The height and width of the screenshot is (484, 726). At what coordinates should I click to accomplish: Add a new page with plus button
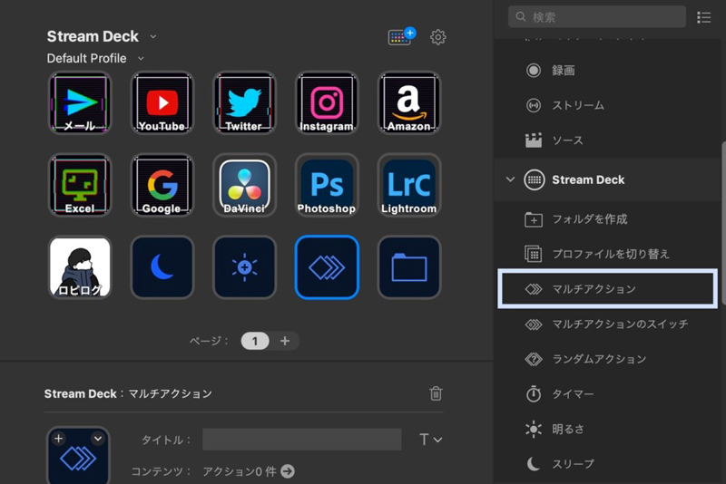(x=285, y=341)
